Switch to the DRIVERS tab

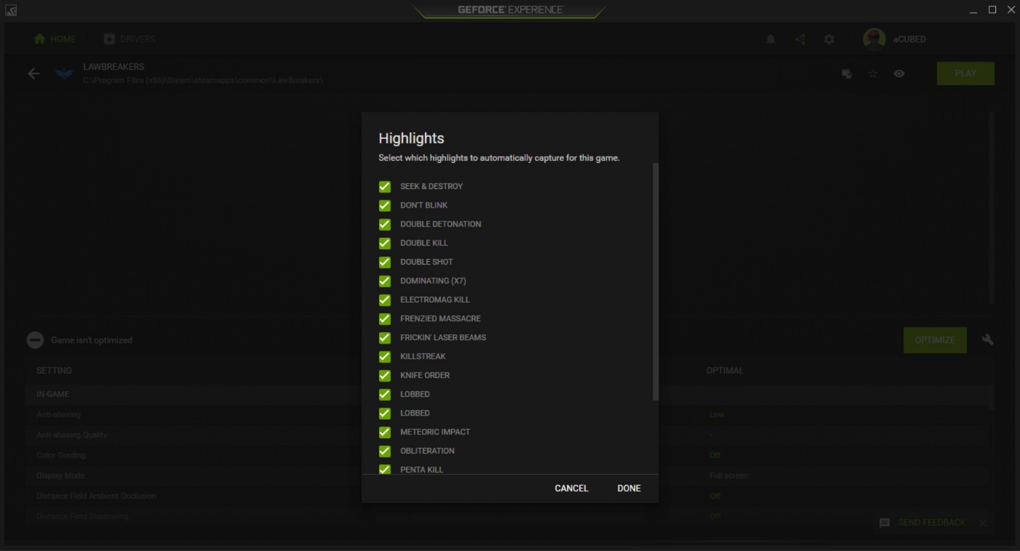pos(130,39)
